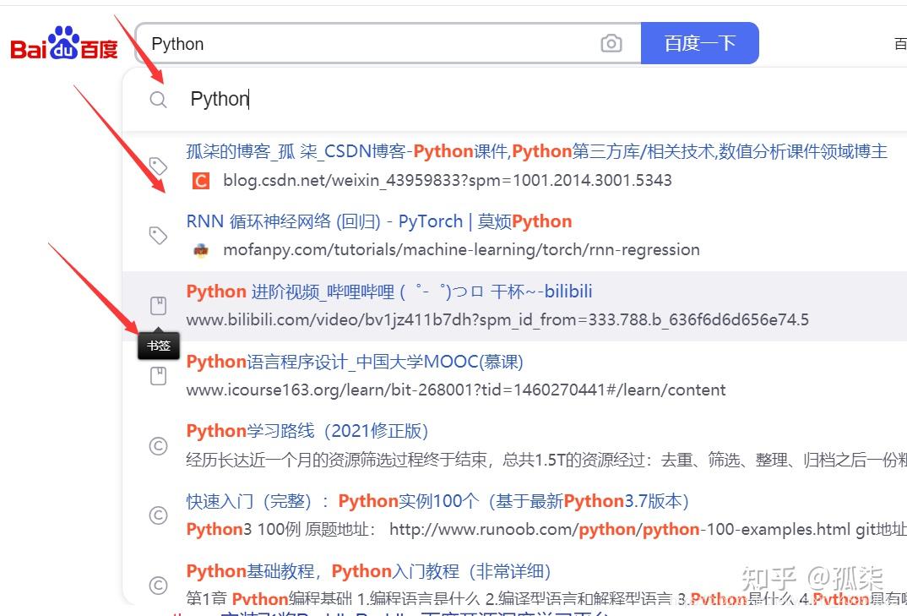This screenshot has height=616, width=907.
Task: Click description starting 经历长达近一个月
Action: tap(546, 461)
